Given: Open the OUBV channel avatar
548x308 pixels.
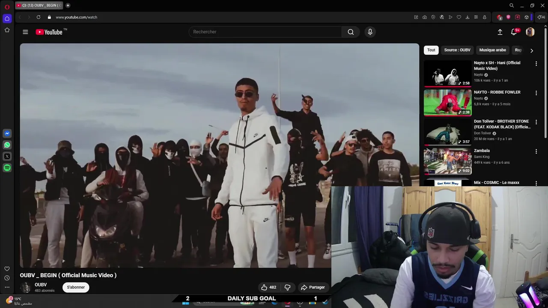Looking at the screenshot, I should point(26,287).
